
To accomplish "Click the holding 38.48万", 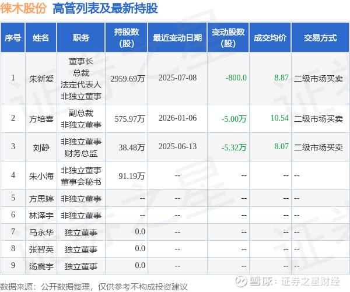I will (x=132, y=147).
